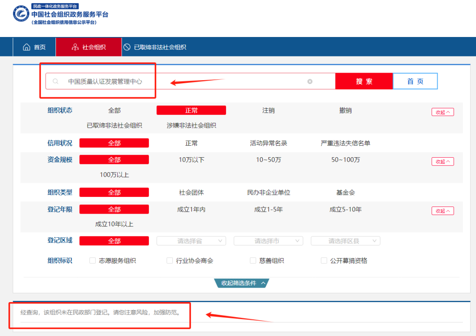Tick the 行业协会商会 checkbox
Viewport: 476px width, 336px height.
(x=170, y=261)
